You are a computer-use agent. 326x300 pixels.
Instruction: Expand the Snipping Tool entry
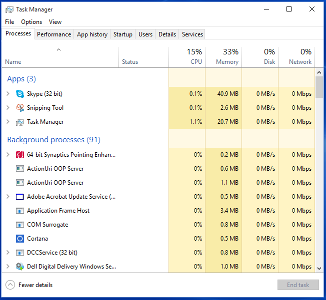pos(8,107)
